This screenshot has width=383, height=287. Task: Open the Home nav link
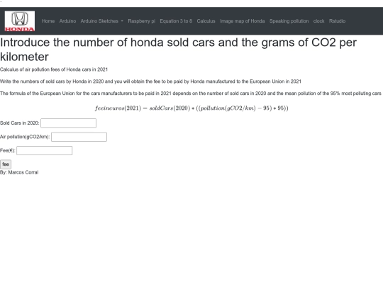[48, 21]
